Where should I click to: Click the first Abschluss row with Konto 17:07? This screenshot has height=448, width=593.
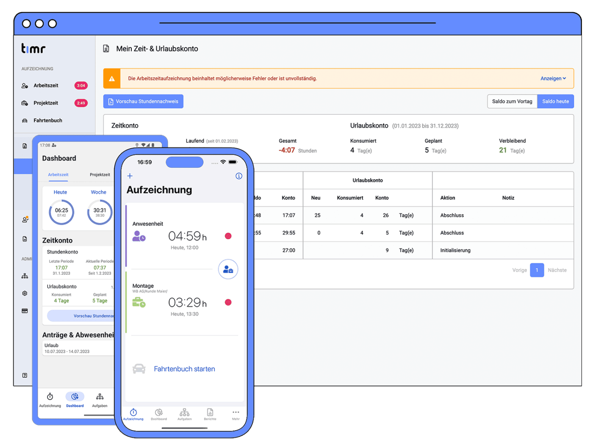(x=414, y=216)
